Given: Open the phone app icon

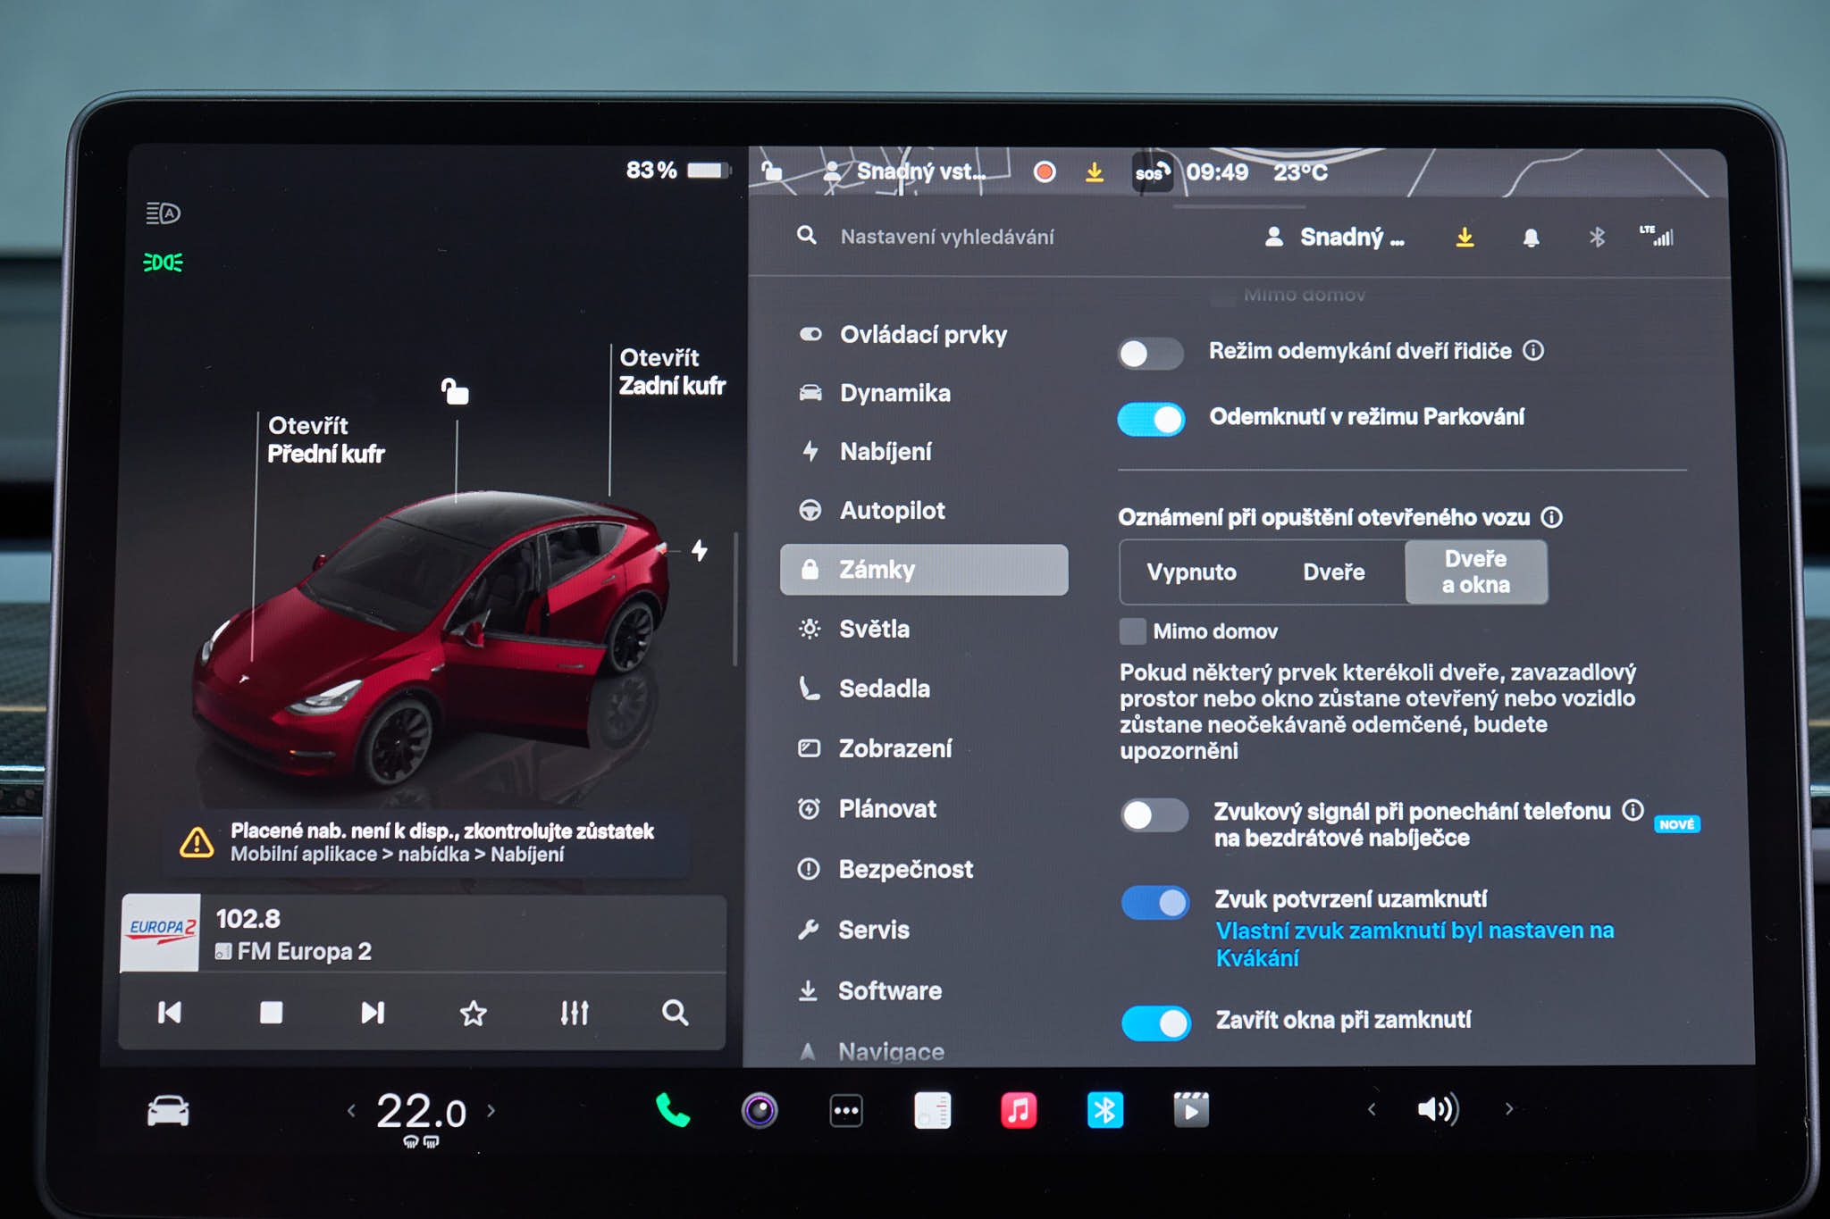Looking at the screenshot, I should click(672, 1110).
